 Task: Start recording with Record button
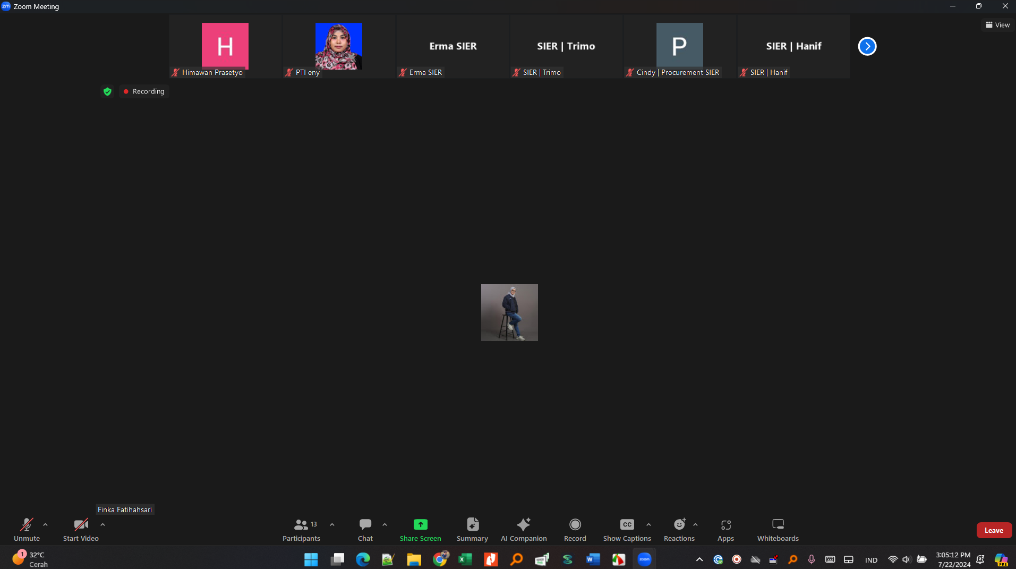coord(575,529)
